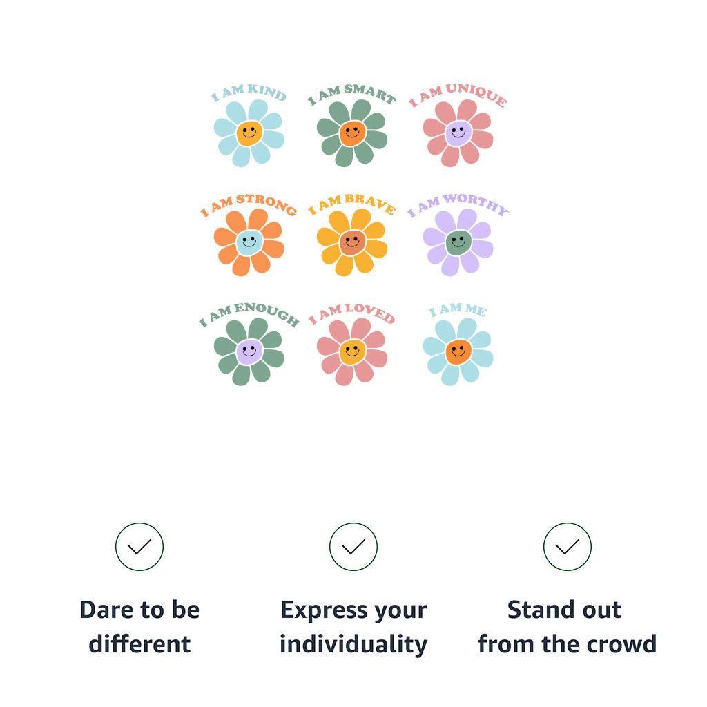
Task: Click the "Dare to be different" text
Action: point(139,627)
